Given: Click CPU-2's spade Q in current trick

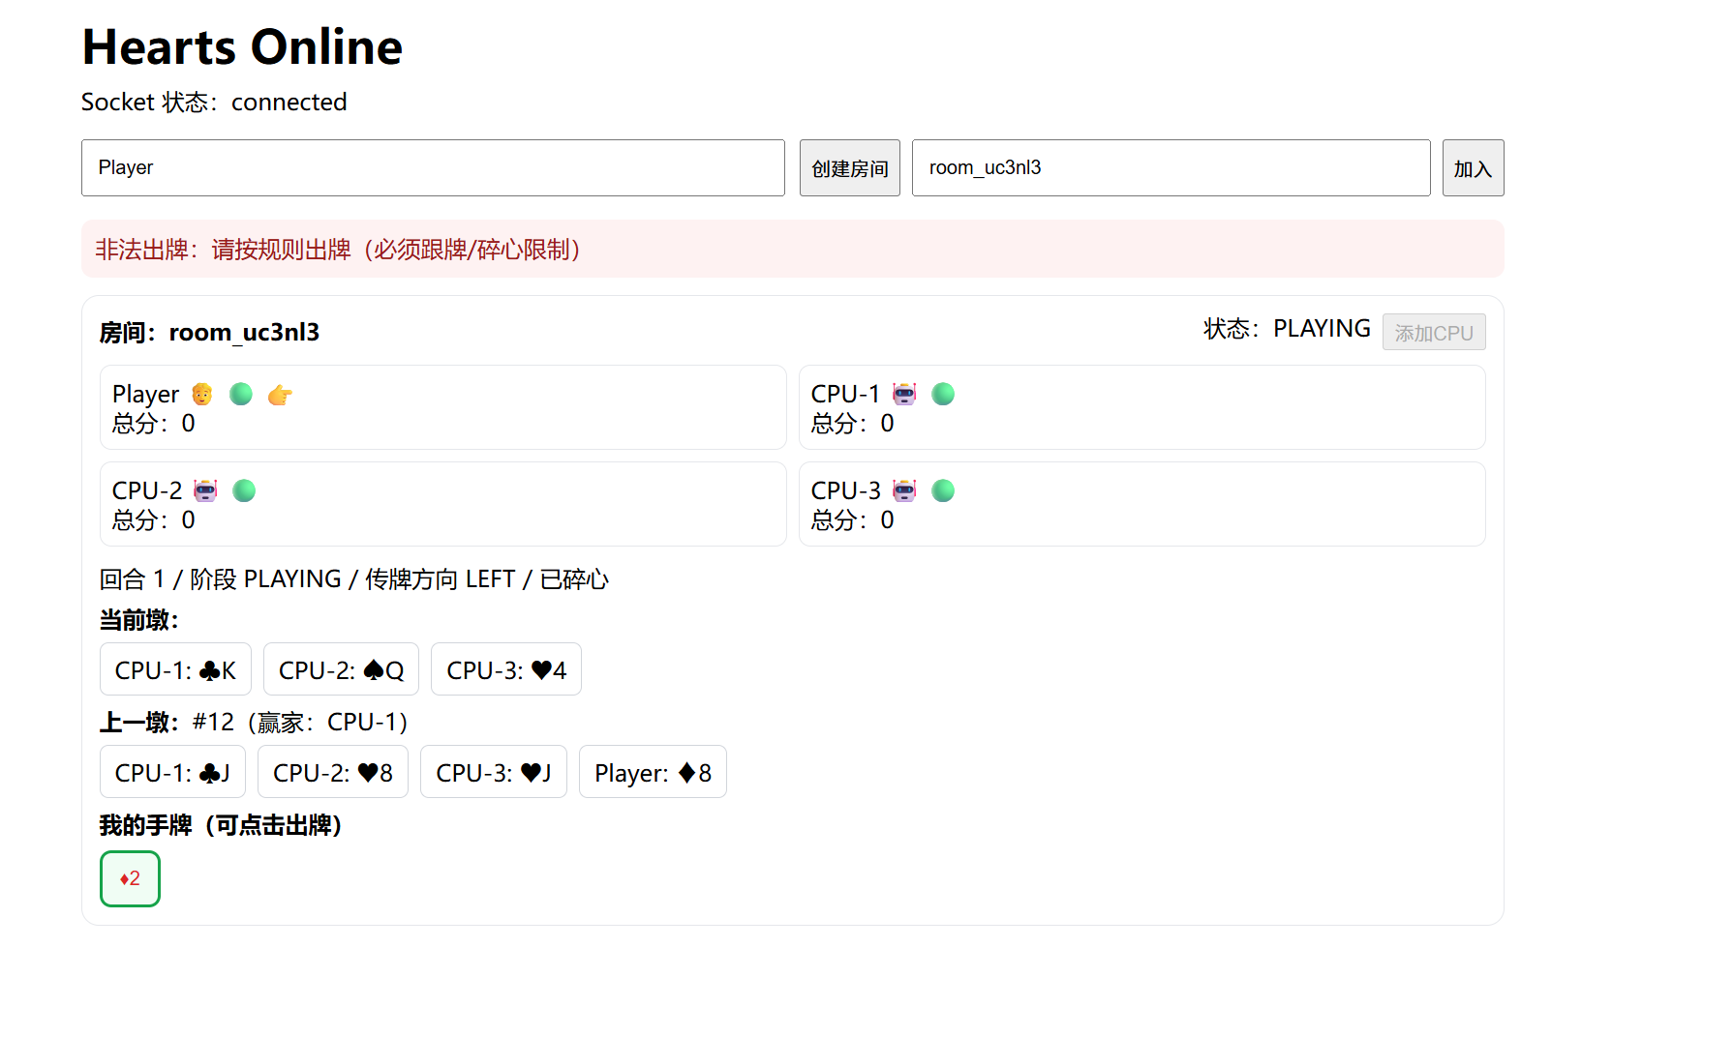Looking at the screenshot, I should pos(341,669).
